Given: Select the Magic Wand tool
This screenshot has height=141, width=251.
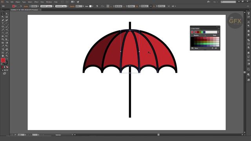Looking at the screenshot, I should pyautogui.click(x=3, y=17).
